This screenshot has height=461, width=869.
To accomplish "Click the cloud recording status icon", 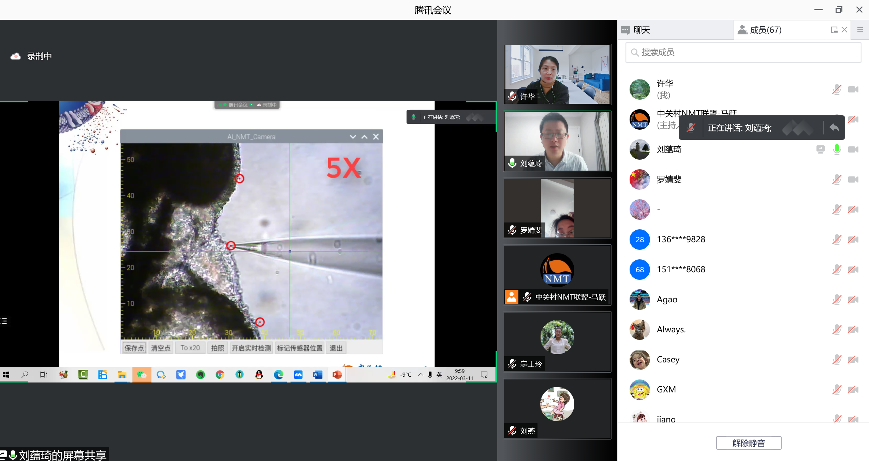I will click(x=16, y=56).
